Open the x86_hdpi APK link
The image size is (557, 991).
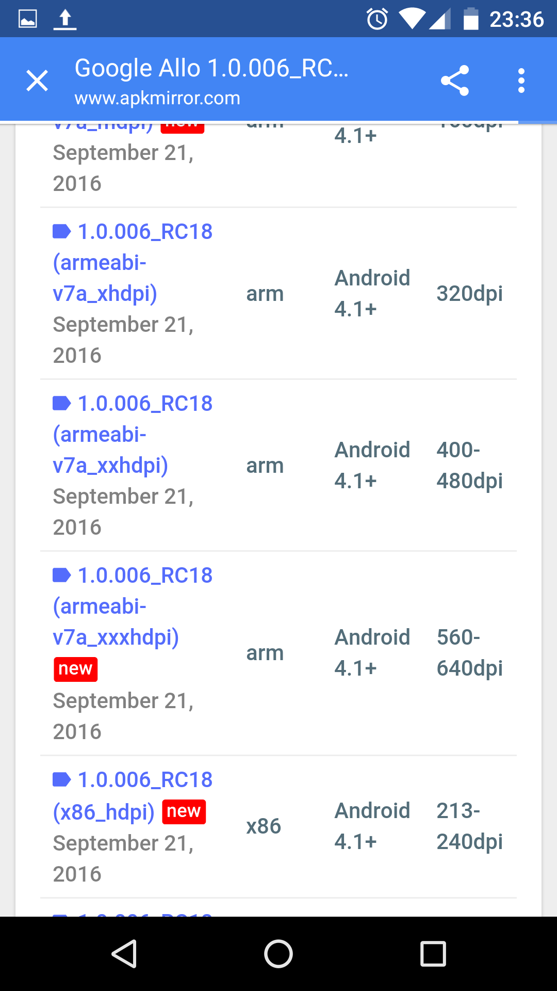pyautogui.click(x=132, y=795)
